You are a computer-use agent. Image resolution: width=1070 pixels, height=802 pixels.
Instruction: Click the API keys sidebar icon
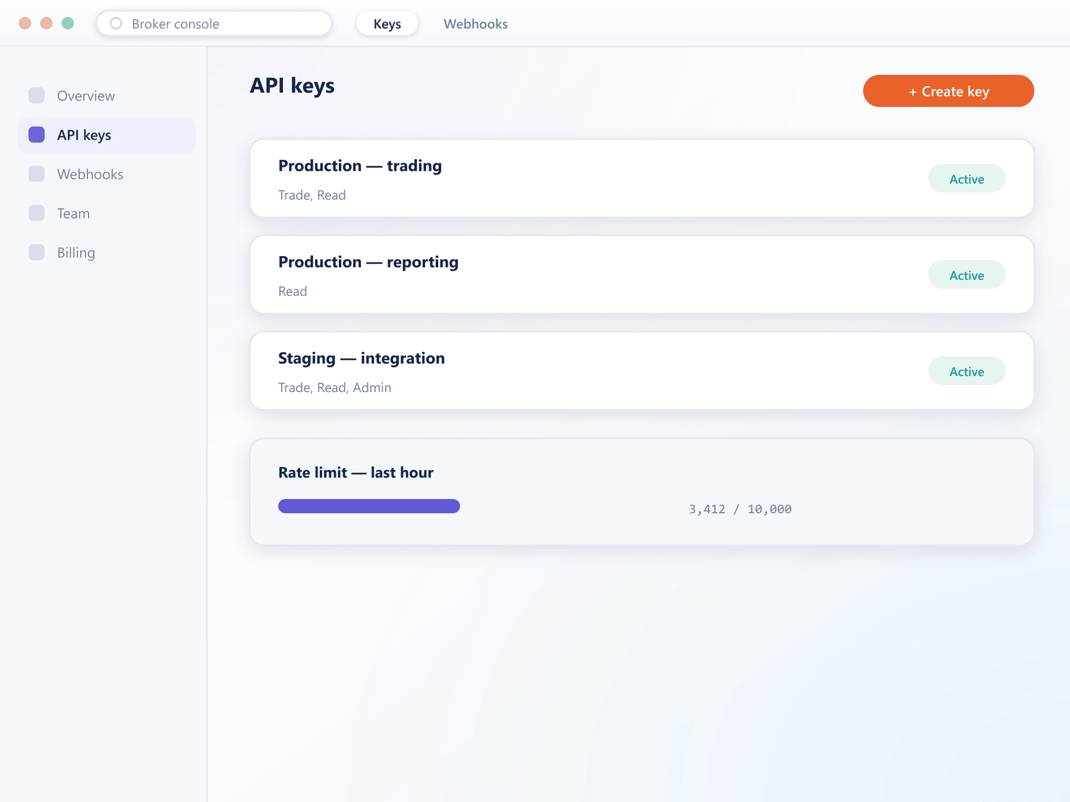pyautogui.click(x=37, y=135)
